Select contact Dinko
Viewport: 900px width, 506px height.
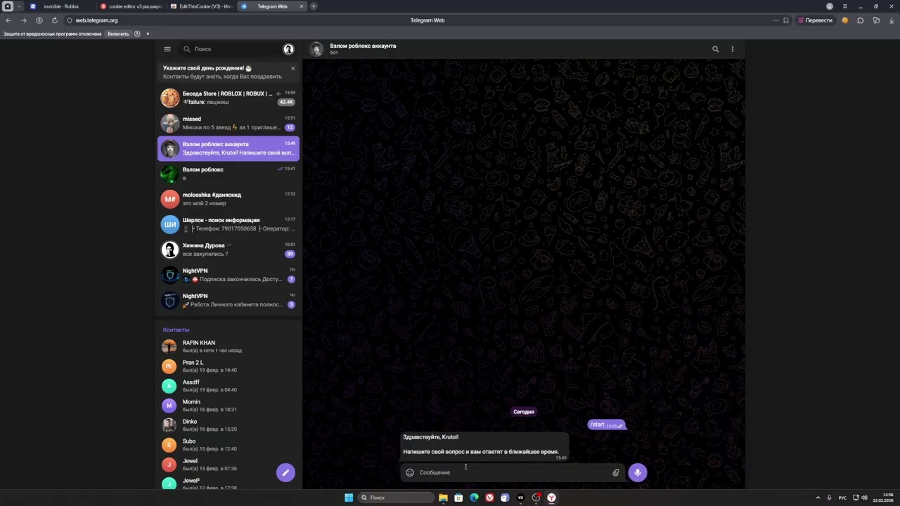229,425
